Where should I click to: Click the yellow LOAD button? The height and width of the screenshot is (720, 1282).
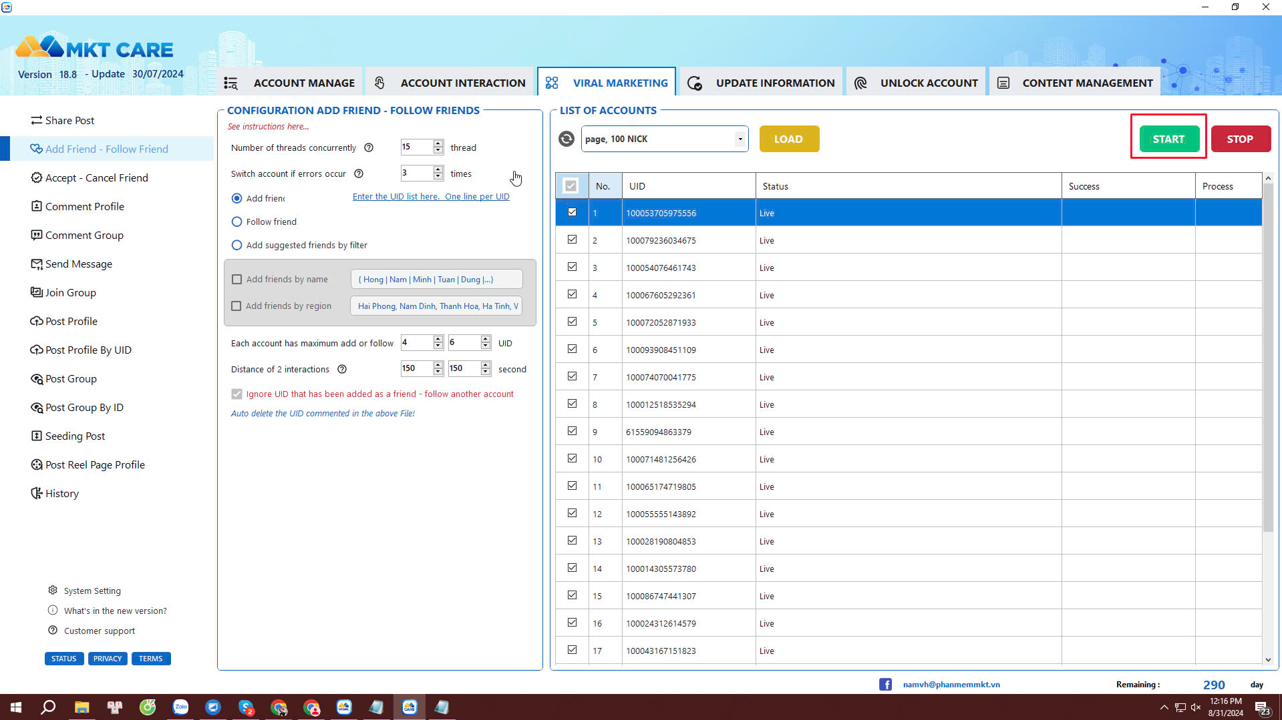789,139
